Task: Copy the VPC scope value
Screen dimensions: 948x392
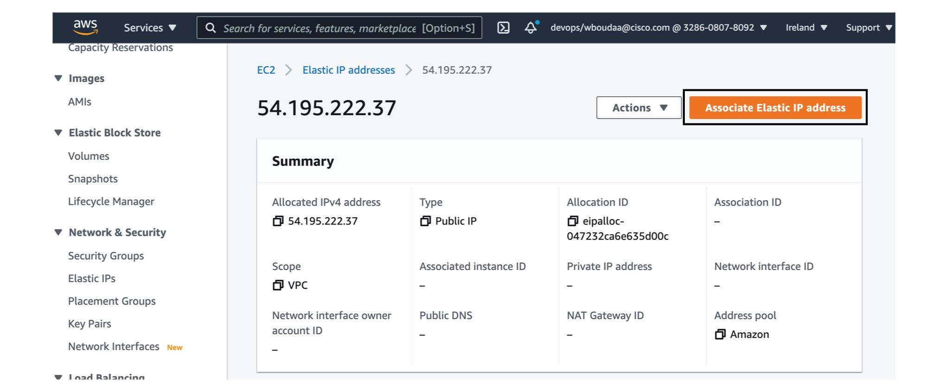Action: [278, 286]
